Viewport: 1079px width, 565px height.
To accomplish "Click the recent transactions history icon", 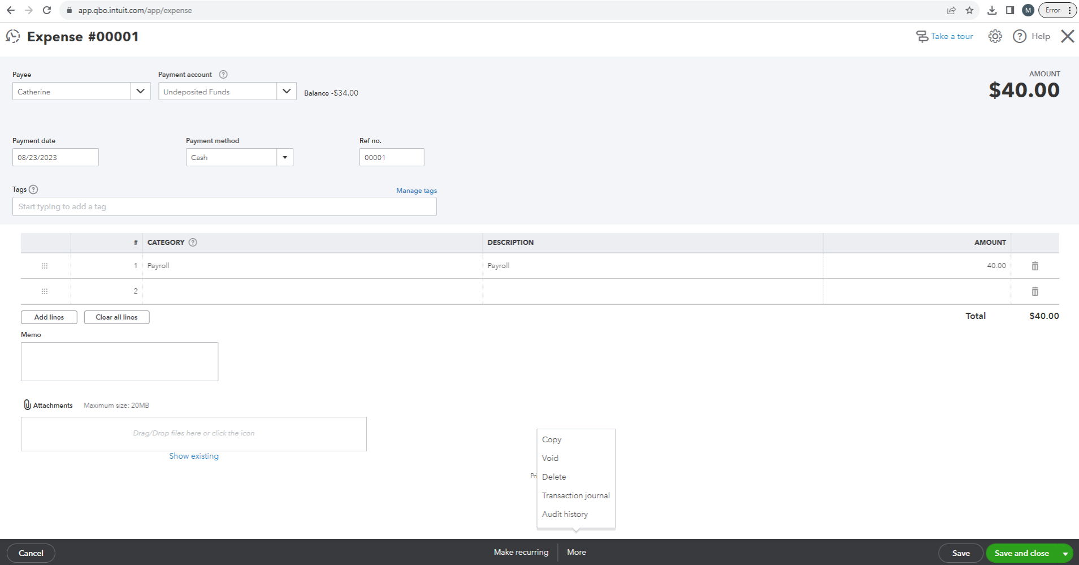I will click(x=13, y=37).
